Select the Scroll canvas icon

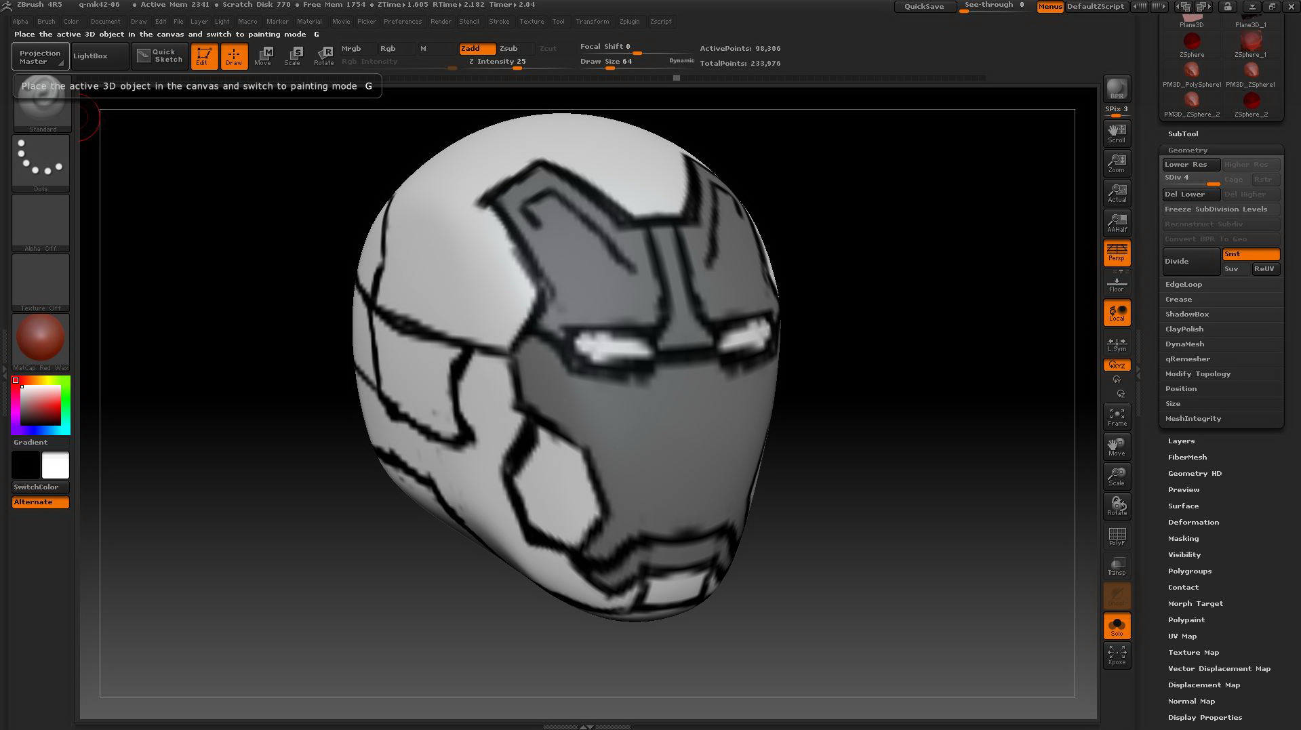[x=1117, y=133]
